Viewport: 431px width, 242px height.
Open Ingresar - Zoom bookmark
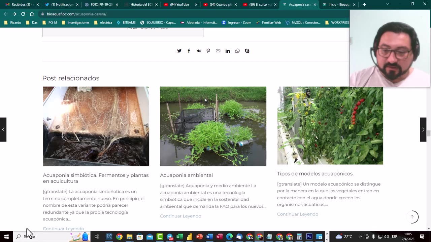(x=236, y=23)
